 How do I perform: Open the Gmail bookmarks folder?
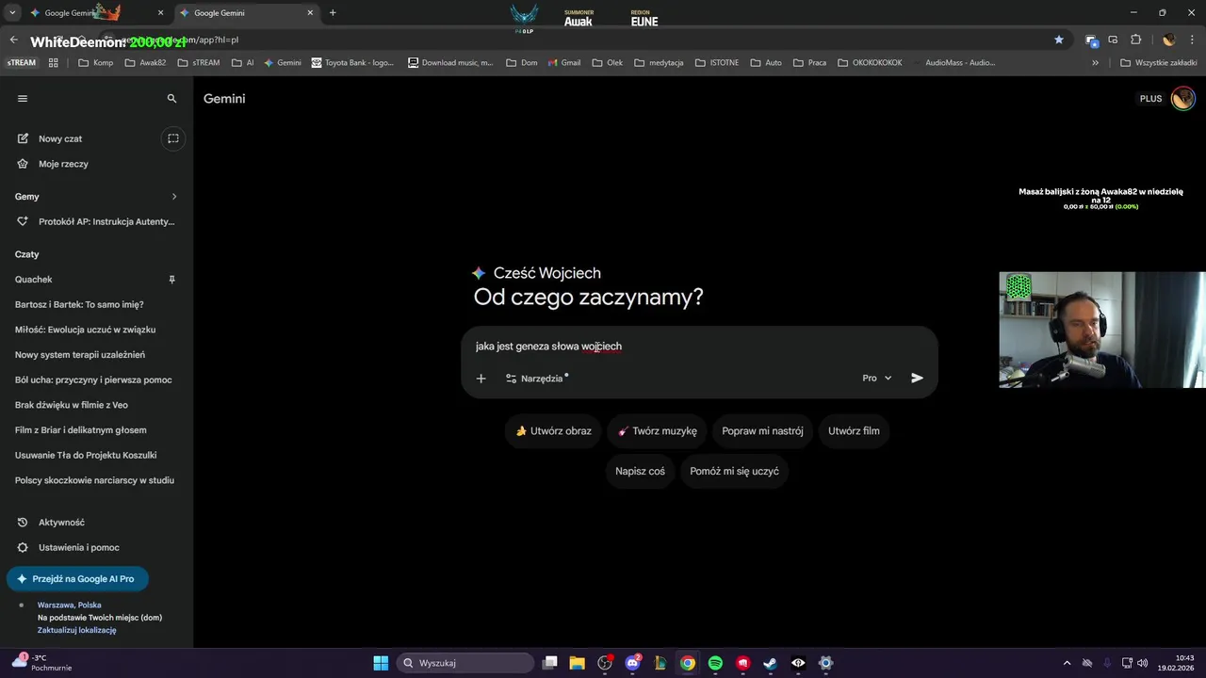click(562, 63)
